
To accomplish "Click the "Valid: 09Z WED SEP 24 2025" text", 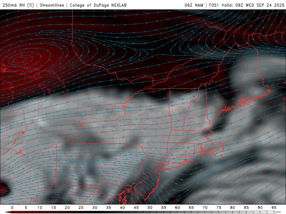I will 253,5.
